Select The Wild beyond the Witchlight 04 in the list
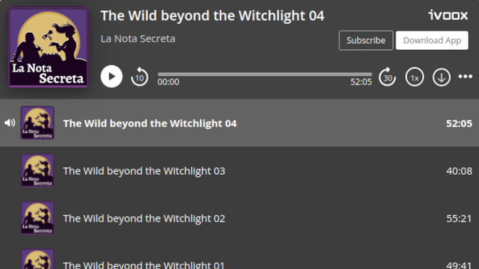This screenshot has width=479, height=269. (x=239, y=123)
